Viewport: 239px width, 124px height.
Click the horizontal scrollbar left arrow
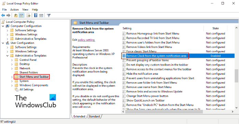pyautogui.click(x=123, y=111)
